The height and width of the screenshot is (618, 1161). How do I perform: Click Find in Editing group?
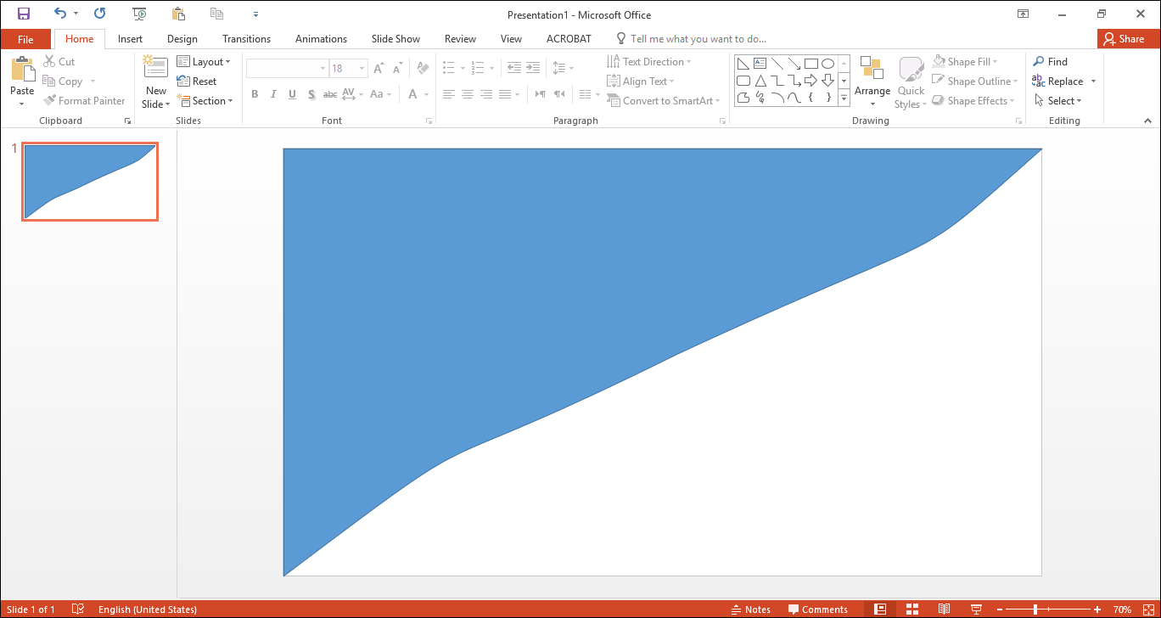[1050, 62]
